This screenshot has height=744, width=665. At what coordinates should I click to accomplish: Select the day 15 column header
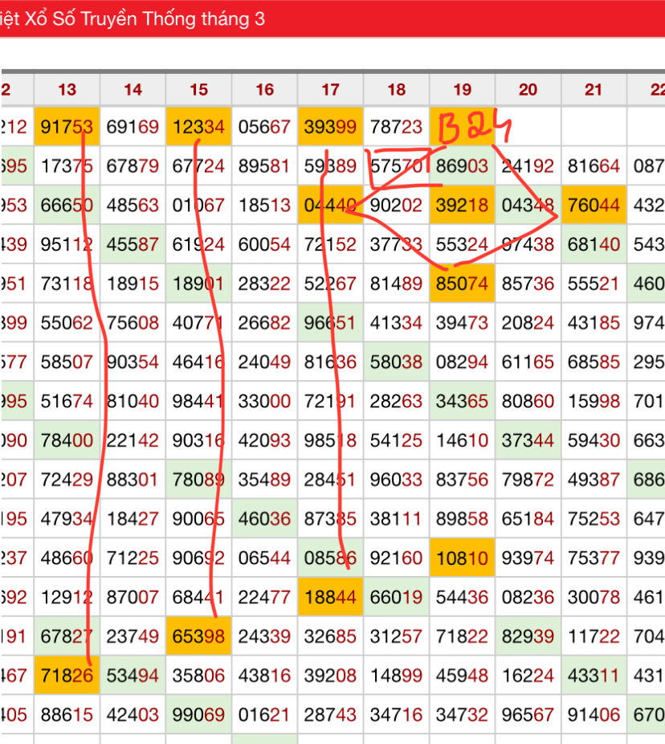(x=199, y=90)
